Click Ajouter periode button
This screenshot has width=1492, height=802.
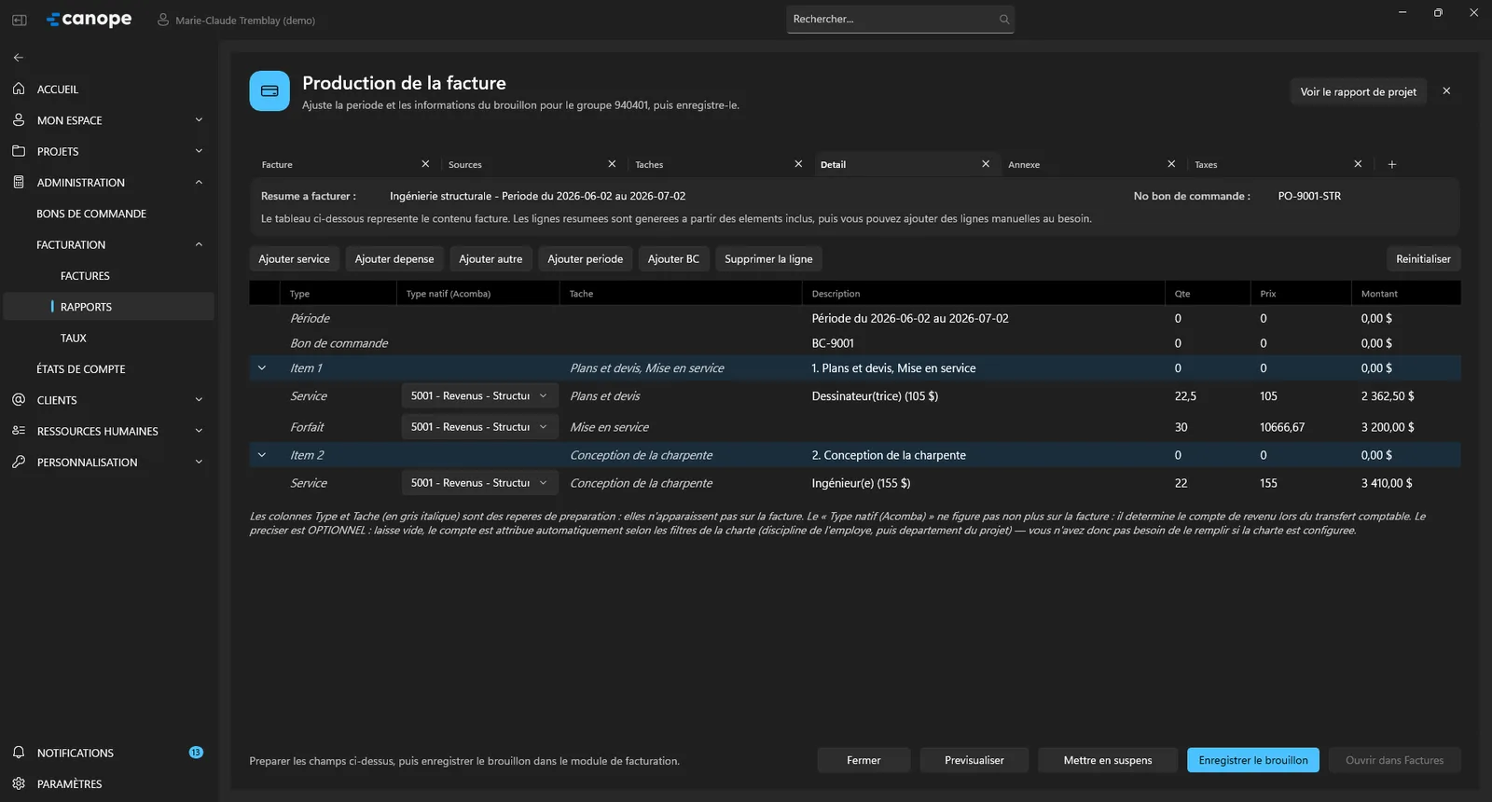tap(586, 259)
